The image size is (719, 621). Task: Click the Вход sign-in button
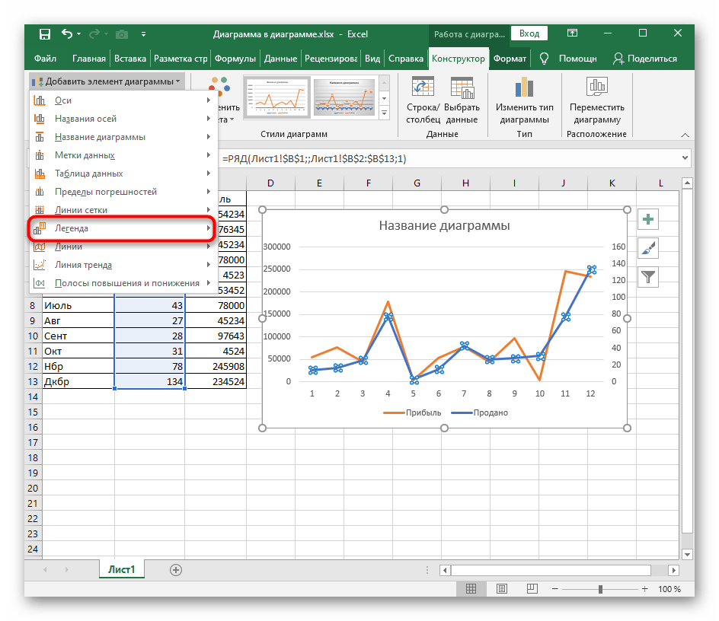tap(529, 33)
